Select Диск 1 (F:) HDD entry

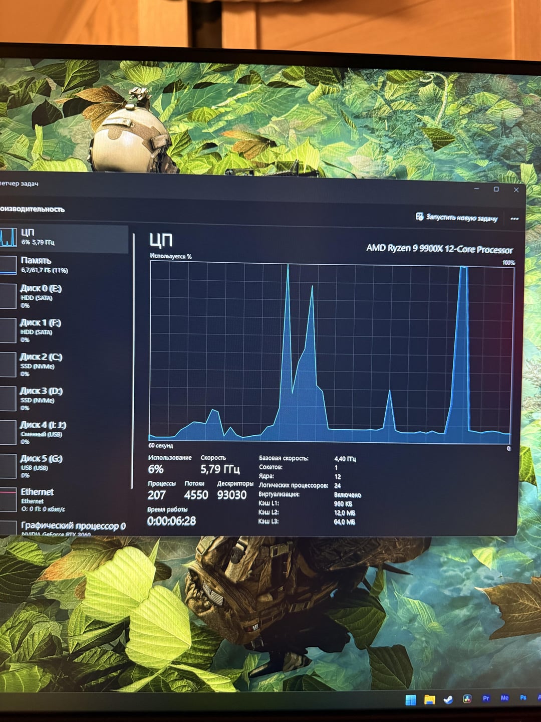click(64, 331)
